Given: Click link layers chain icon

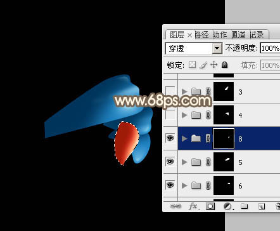Looking at the screenshot, I should 175,206.
